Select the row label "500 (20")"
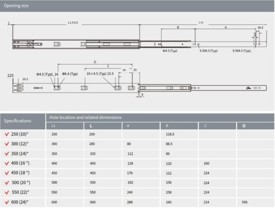The image size is (275, 208). (x=21, y=183)
